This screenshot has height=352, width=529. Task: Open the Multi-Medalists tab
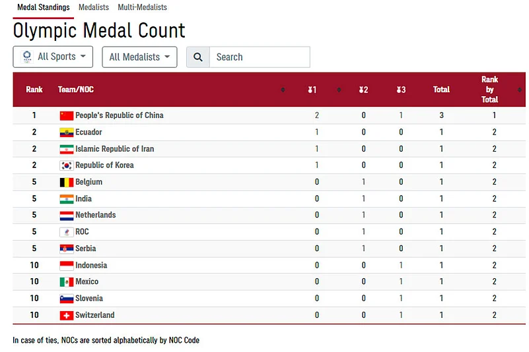(142, 7)
